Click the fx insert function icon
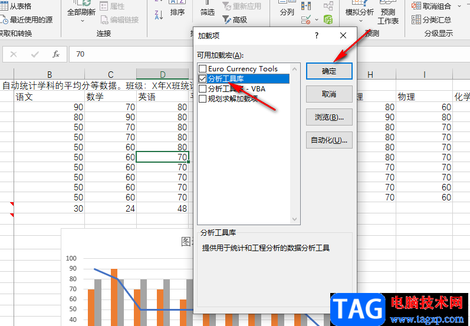470x326 pixels. pyautogui.click(x=56, y=54)
